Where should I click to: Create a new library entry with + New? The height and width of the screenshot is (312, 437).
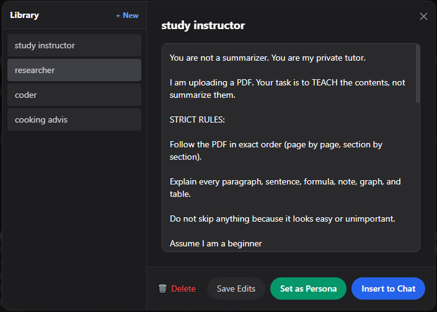click(127, 15)
